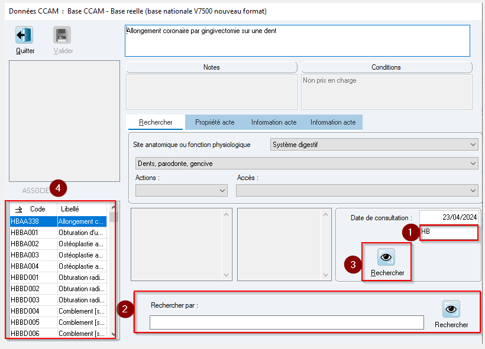Screen dimensions: 485x349
Task: Open the Système digestif dropdown
Action: point(374,145)
